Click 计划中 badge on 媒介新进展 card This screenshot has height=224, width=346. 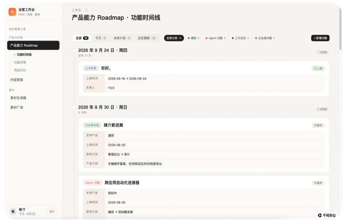318,125
